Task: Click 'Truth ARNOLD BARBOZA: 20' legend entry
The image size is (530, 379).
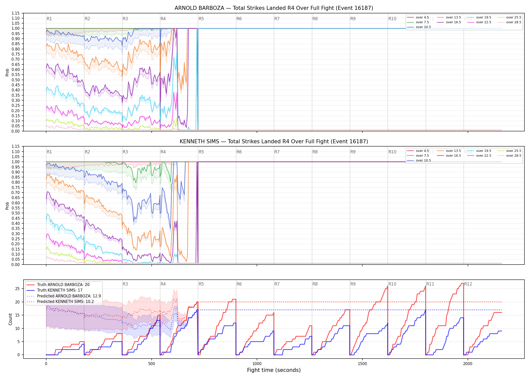Action: point(58,285)
